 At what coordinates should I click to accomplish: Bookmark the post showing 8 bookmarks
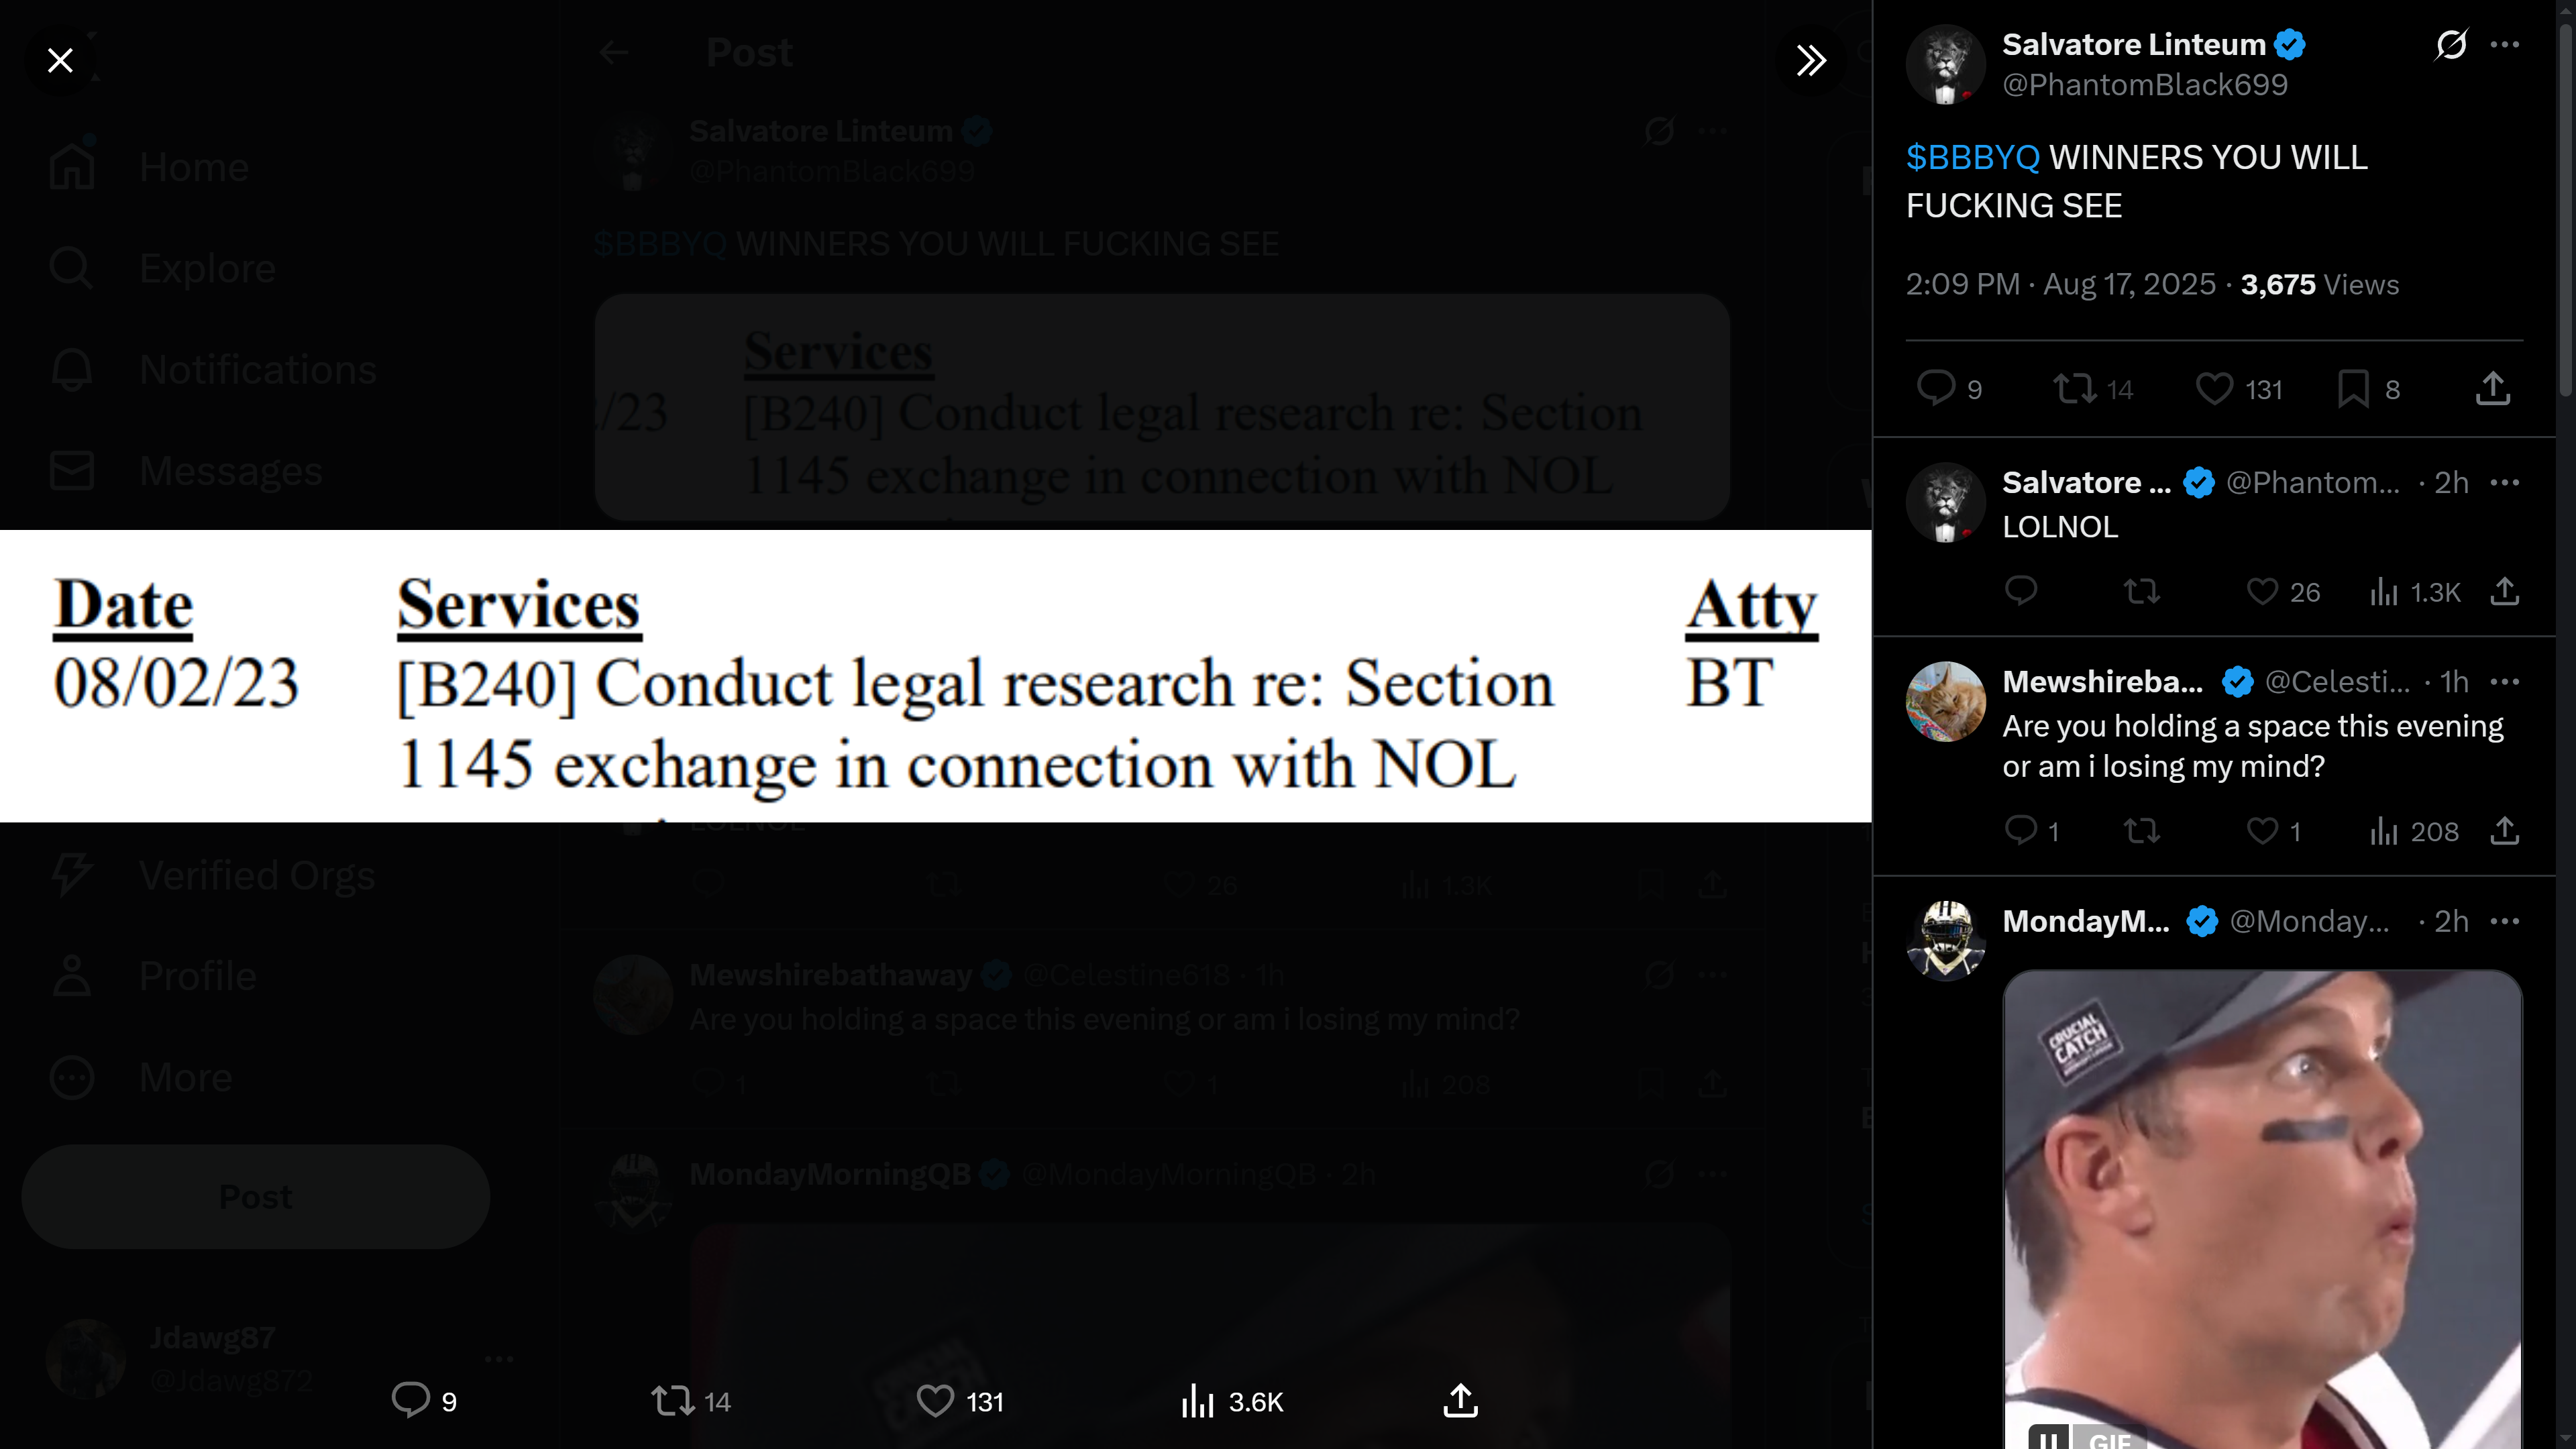click(x=2368, y=388)
